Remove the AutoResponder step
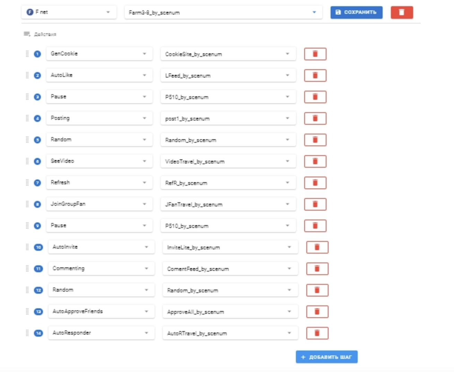The height and width of the screenshot is (372, 454). (x=317, y=333)
